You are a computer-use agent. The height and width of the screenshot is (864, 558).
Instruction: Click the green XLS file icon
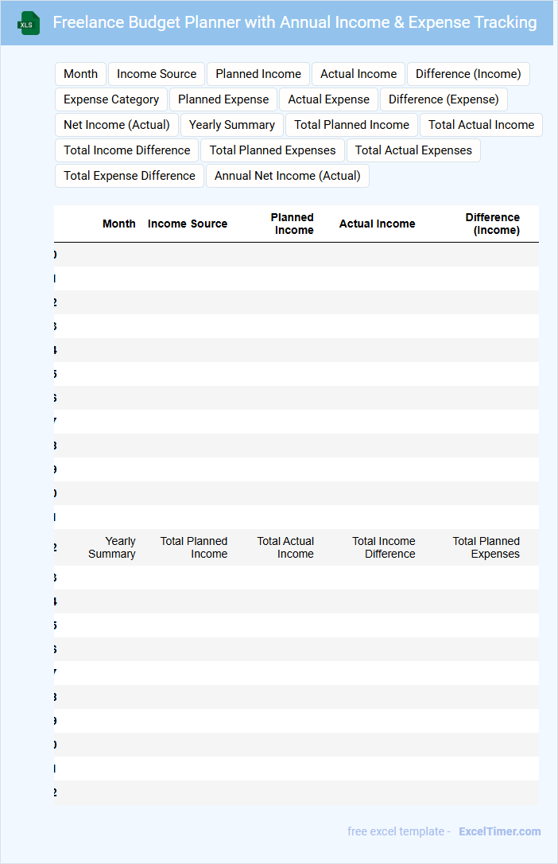pos(29,23)
